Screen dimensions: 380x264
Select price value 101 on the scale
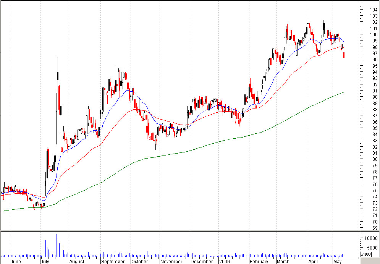[x=374, y=28]
